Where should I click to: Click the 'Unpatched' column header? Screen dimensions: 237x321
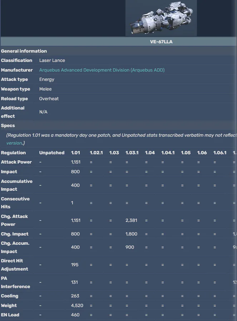pos(52,153)
